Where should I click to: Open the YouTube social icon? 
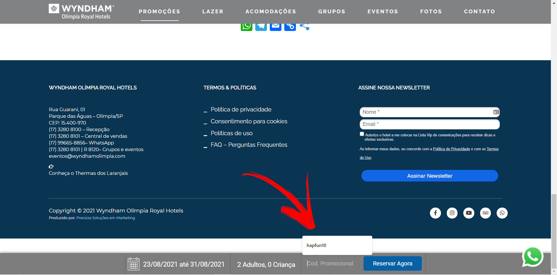pos(469,213)
